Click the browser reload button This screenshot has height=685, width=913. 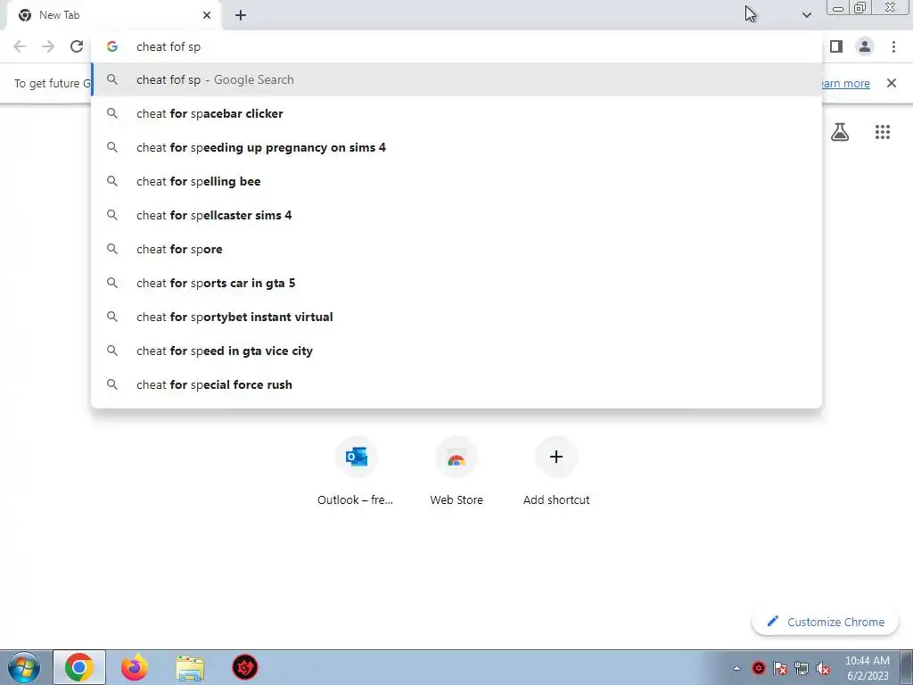[77, 46]
